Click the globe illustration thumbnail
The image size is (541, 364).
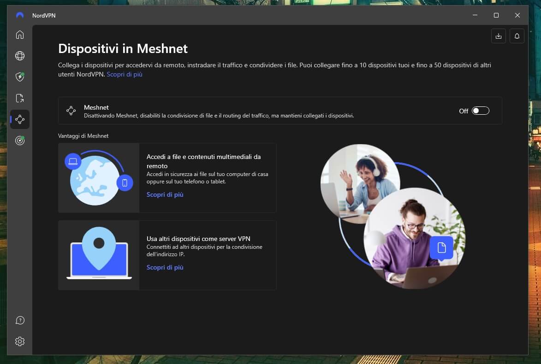point(99,178)
